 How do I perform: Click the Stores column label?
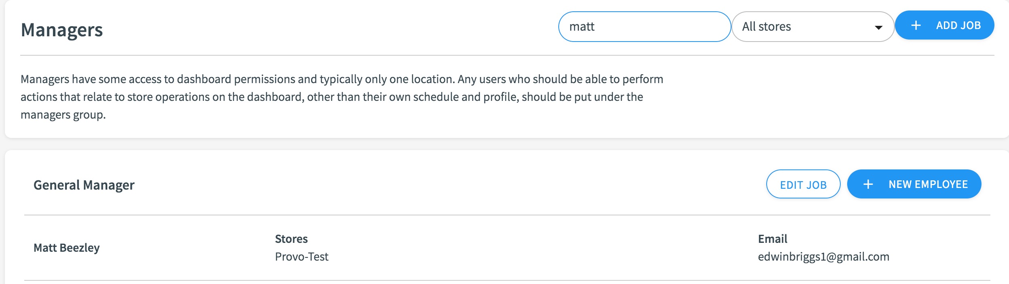coord(291,239)
